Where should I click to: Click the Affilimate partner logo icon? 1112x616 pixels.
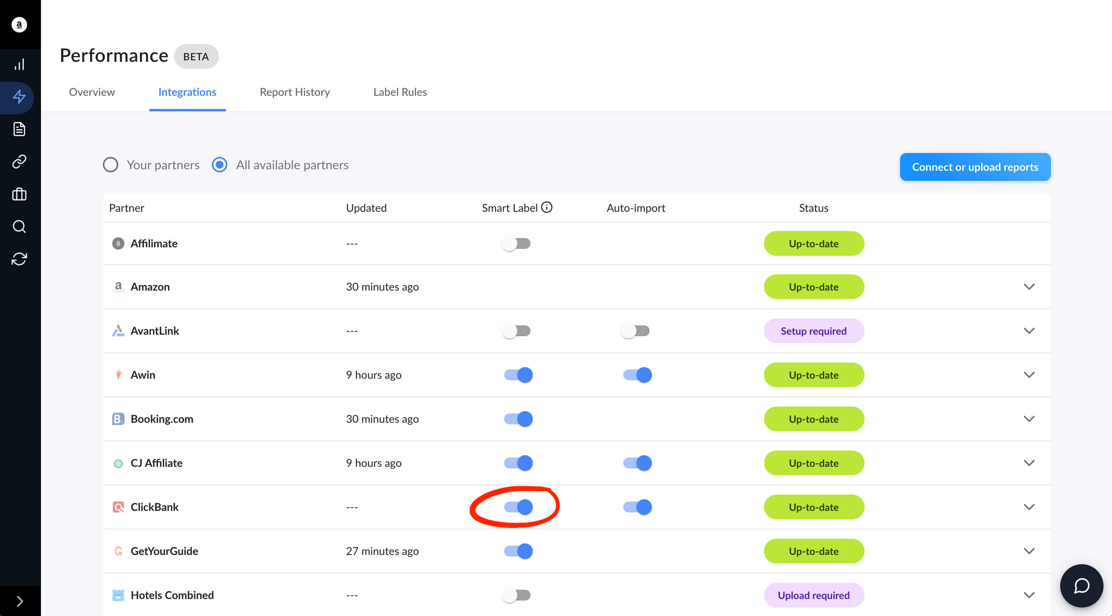coord(118,244)
